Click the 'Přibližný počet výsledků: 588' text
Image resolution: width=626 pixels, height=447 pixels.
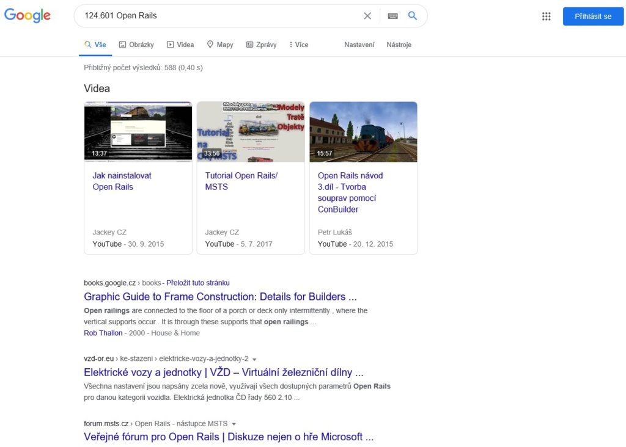coord(143,68)
